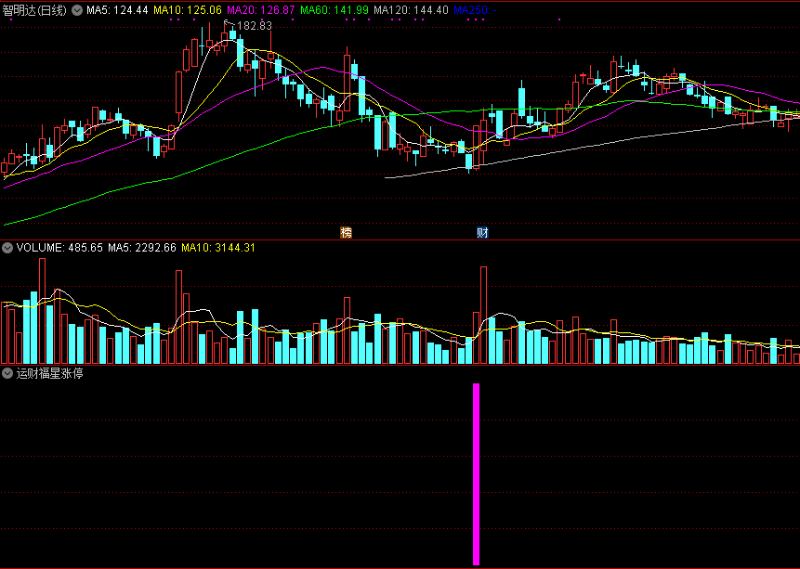Click the MA20: 126.87 label
Image resolution: width=800 pixels, height=569 pixels.
tap(261, 10)
